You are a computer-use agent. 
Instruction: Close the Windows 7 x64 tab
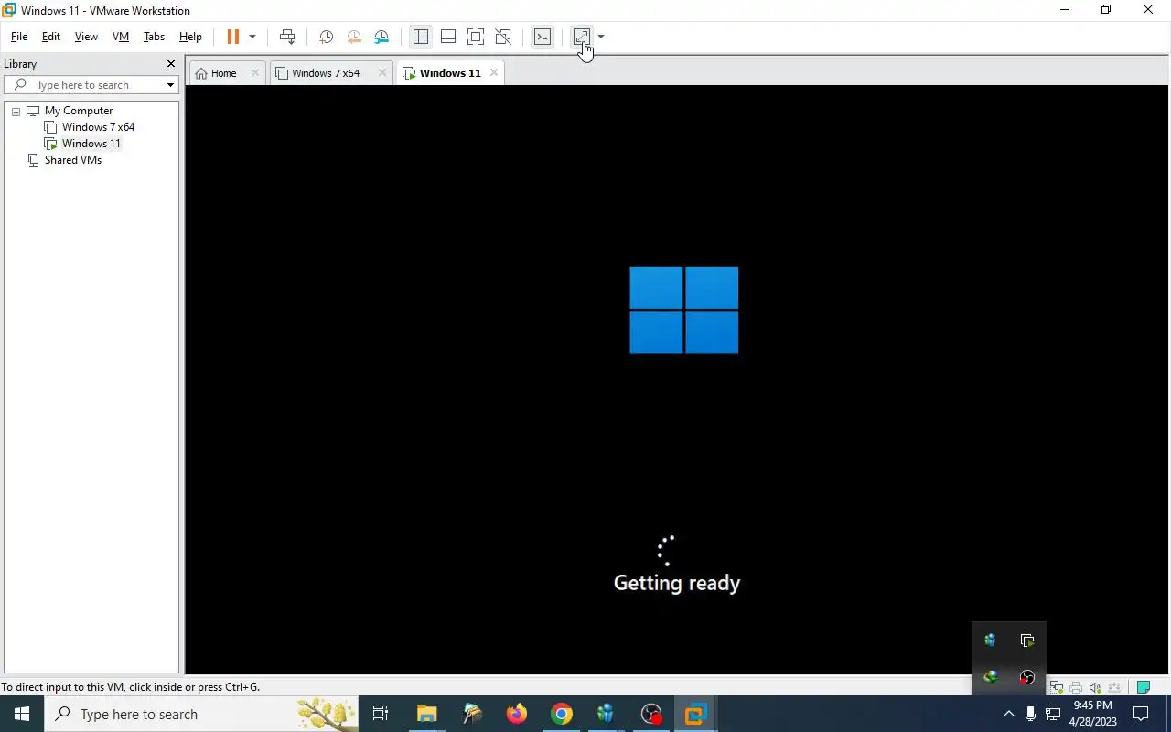[382, 73]
